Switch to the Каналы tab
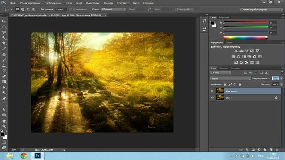 click(223, 68)
